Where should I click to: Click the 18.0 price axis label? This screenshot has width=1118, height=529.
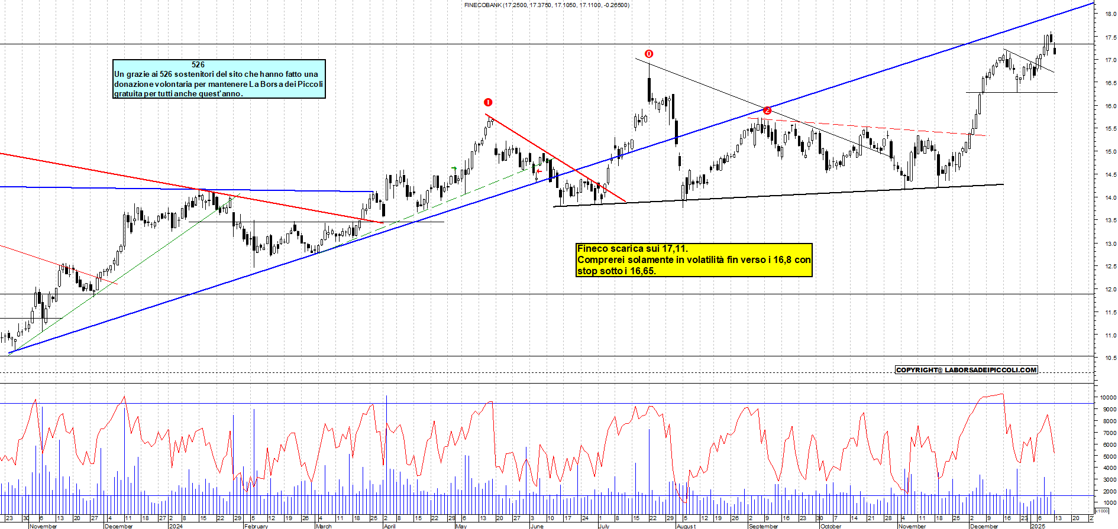click(1110, 14)
